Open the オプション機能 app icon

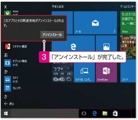[x=7, y=63]
